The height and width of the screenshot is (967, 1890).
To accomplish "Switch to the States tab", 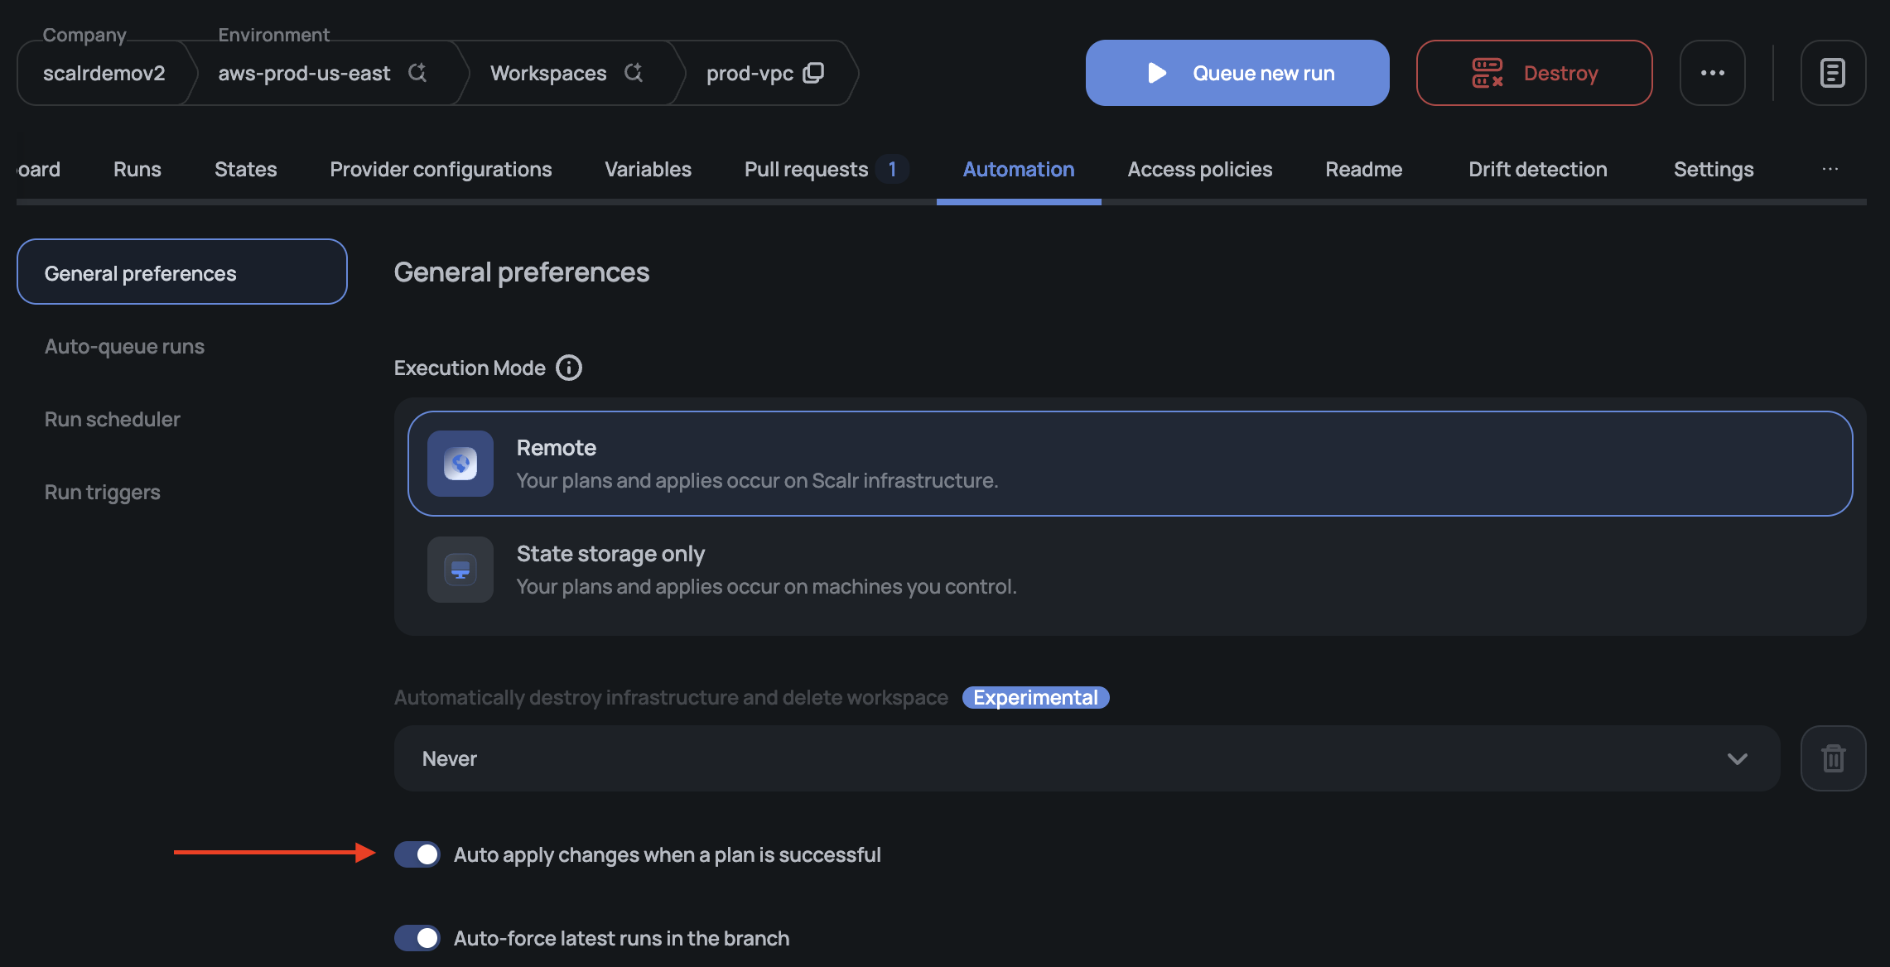I will coord(245,169).
